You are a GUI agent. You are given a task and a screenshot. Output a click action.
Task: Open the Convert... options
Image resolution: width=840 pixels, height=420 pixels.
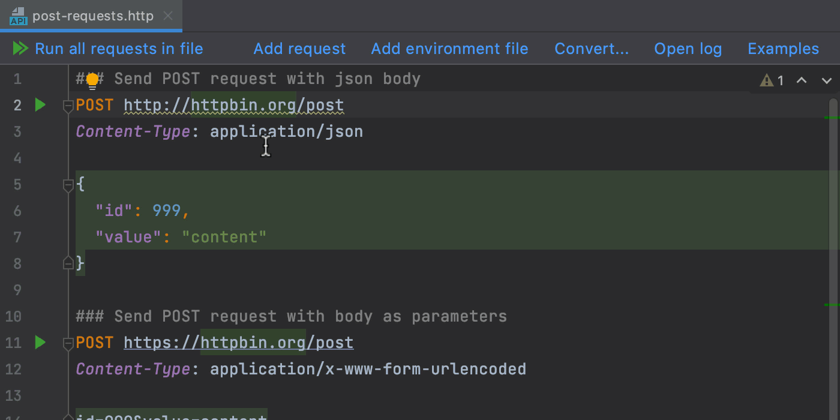[592, 49]
